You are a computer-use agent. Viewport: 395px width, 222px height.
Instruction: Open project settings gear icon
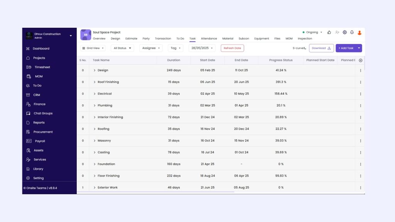344,32
